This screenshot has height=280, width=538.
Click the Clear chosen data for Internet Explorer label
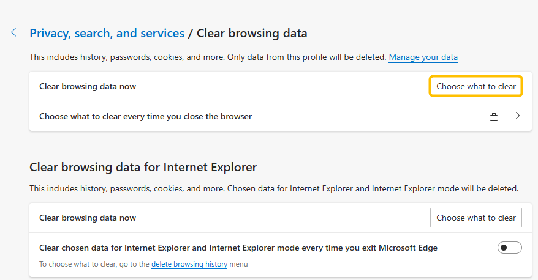238,248
